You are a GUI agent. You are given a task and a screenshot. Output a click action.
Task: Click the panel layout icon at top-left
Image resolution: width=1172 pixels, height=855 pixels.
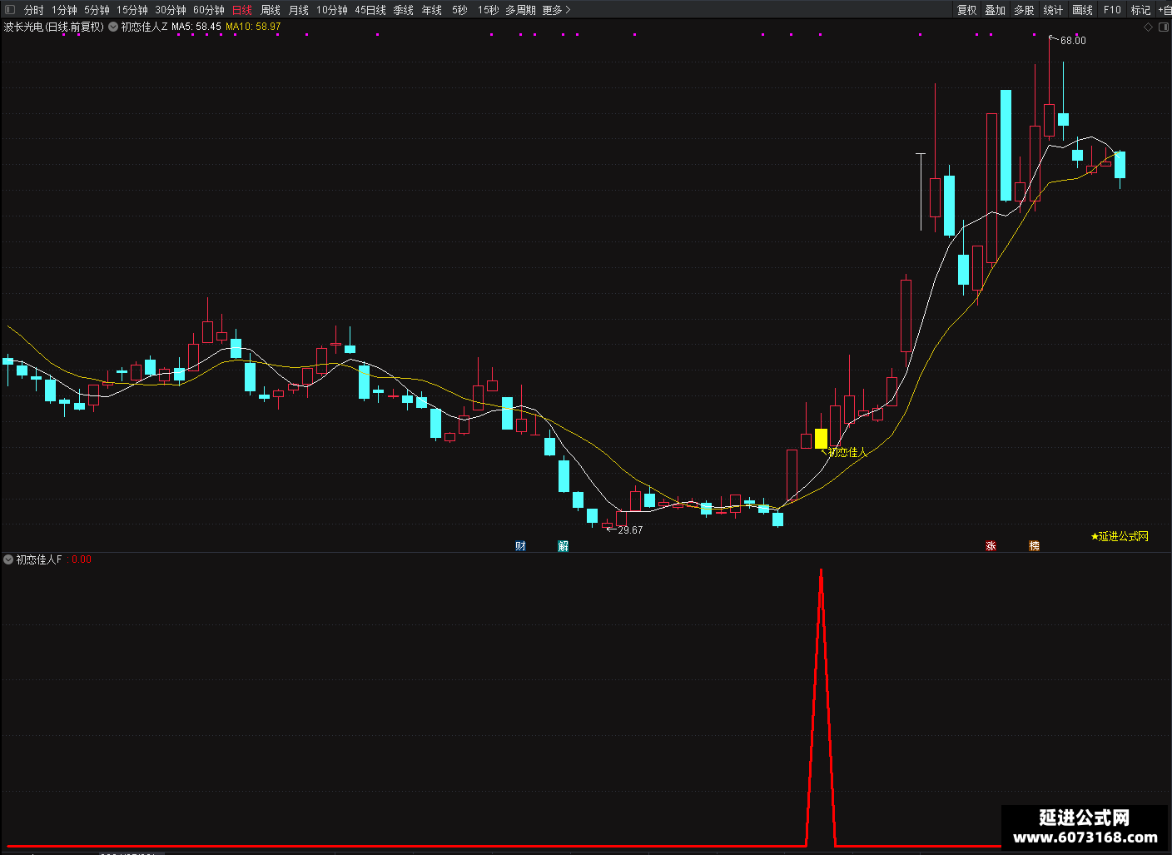[x=10, y=10]
